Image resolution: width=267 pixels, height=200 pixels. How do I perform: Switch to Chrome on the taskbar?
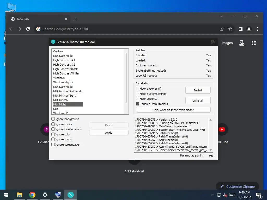tap(32, 195)
